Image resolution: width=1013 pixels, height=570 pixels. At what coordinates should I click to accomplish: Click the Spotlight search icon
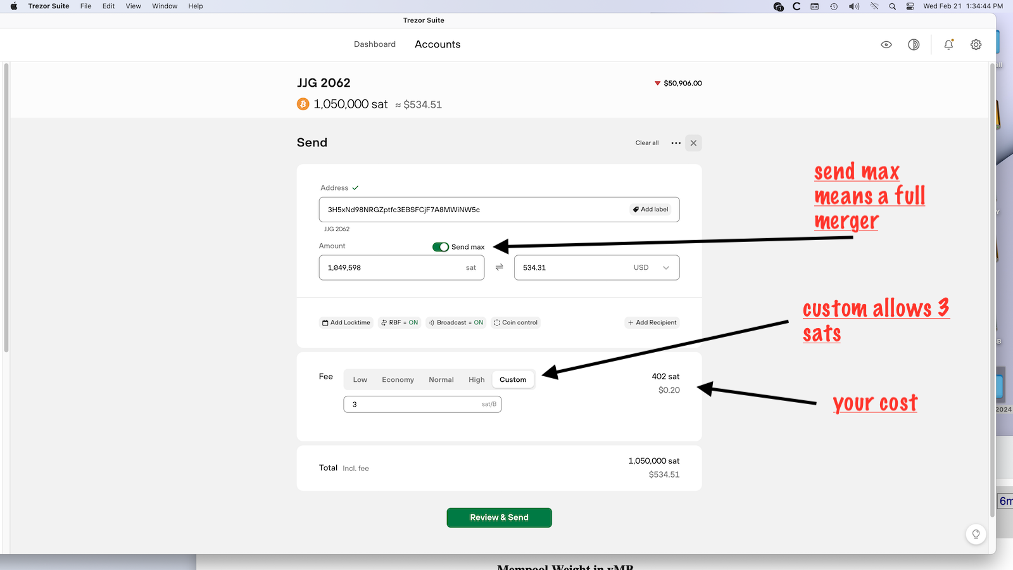coord(892,6)
